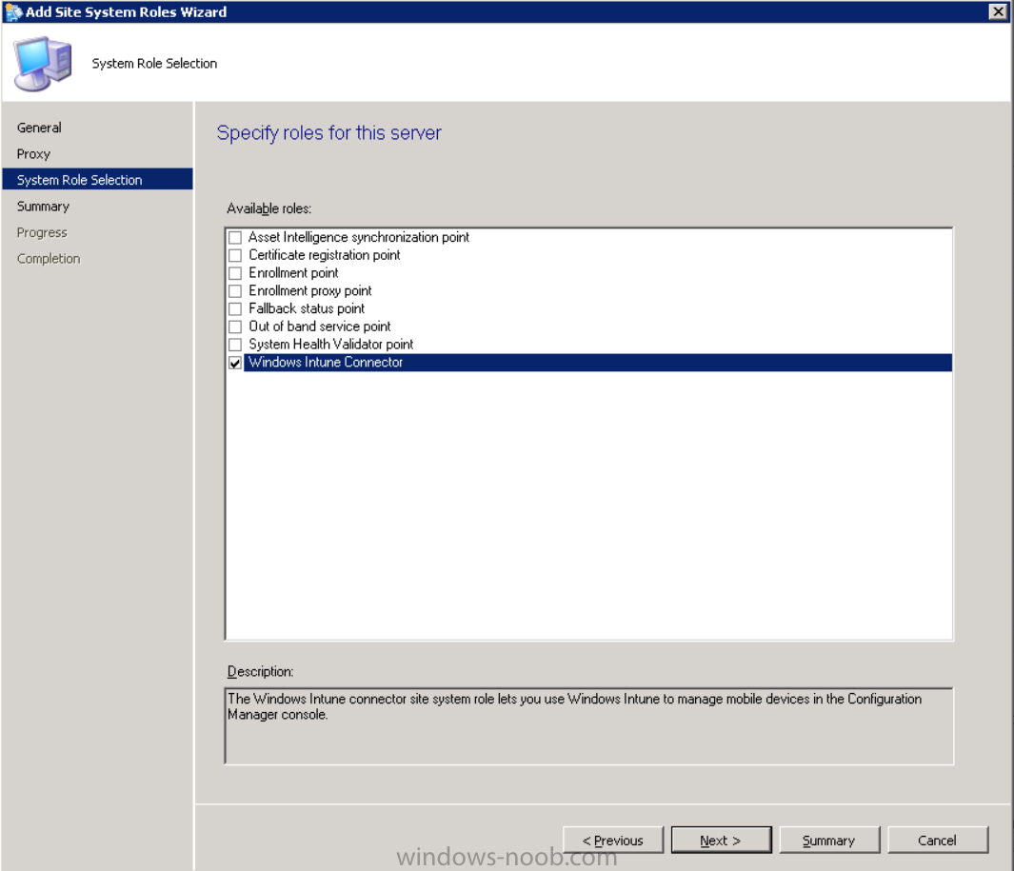Click the Summary button at bottom
Image resolution: width=1014 pixels, height=871 pixels.
tap(829, 840)
